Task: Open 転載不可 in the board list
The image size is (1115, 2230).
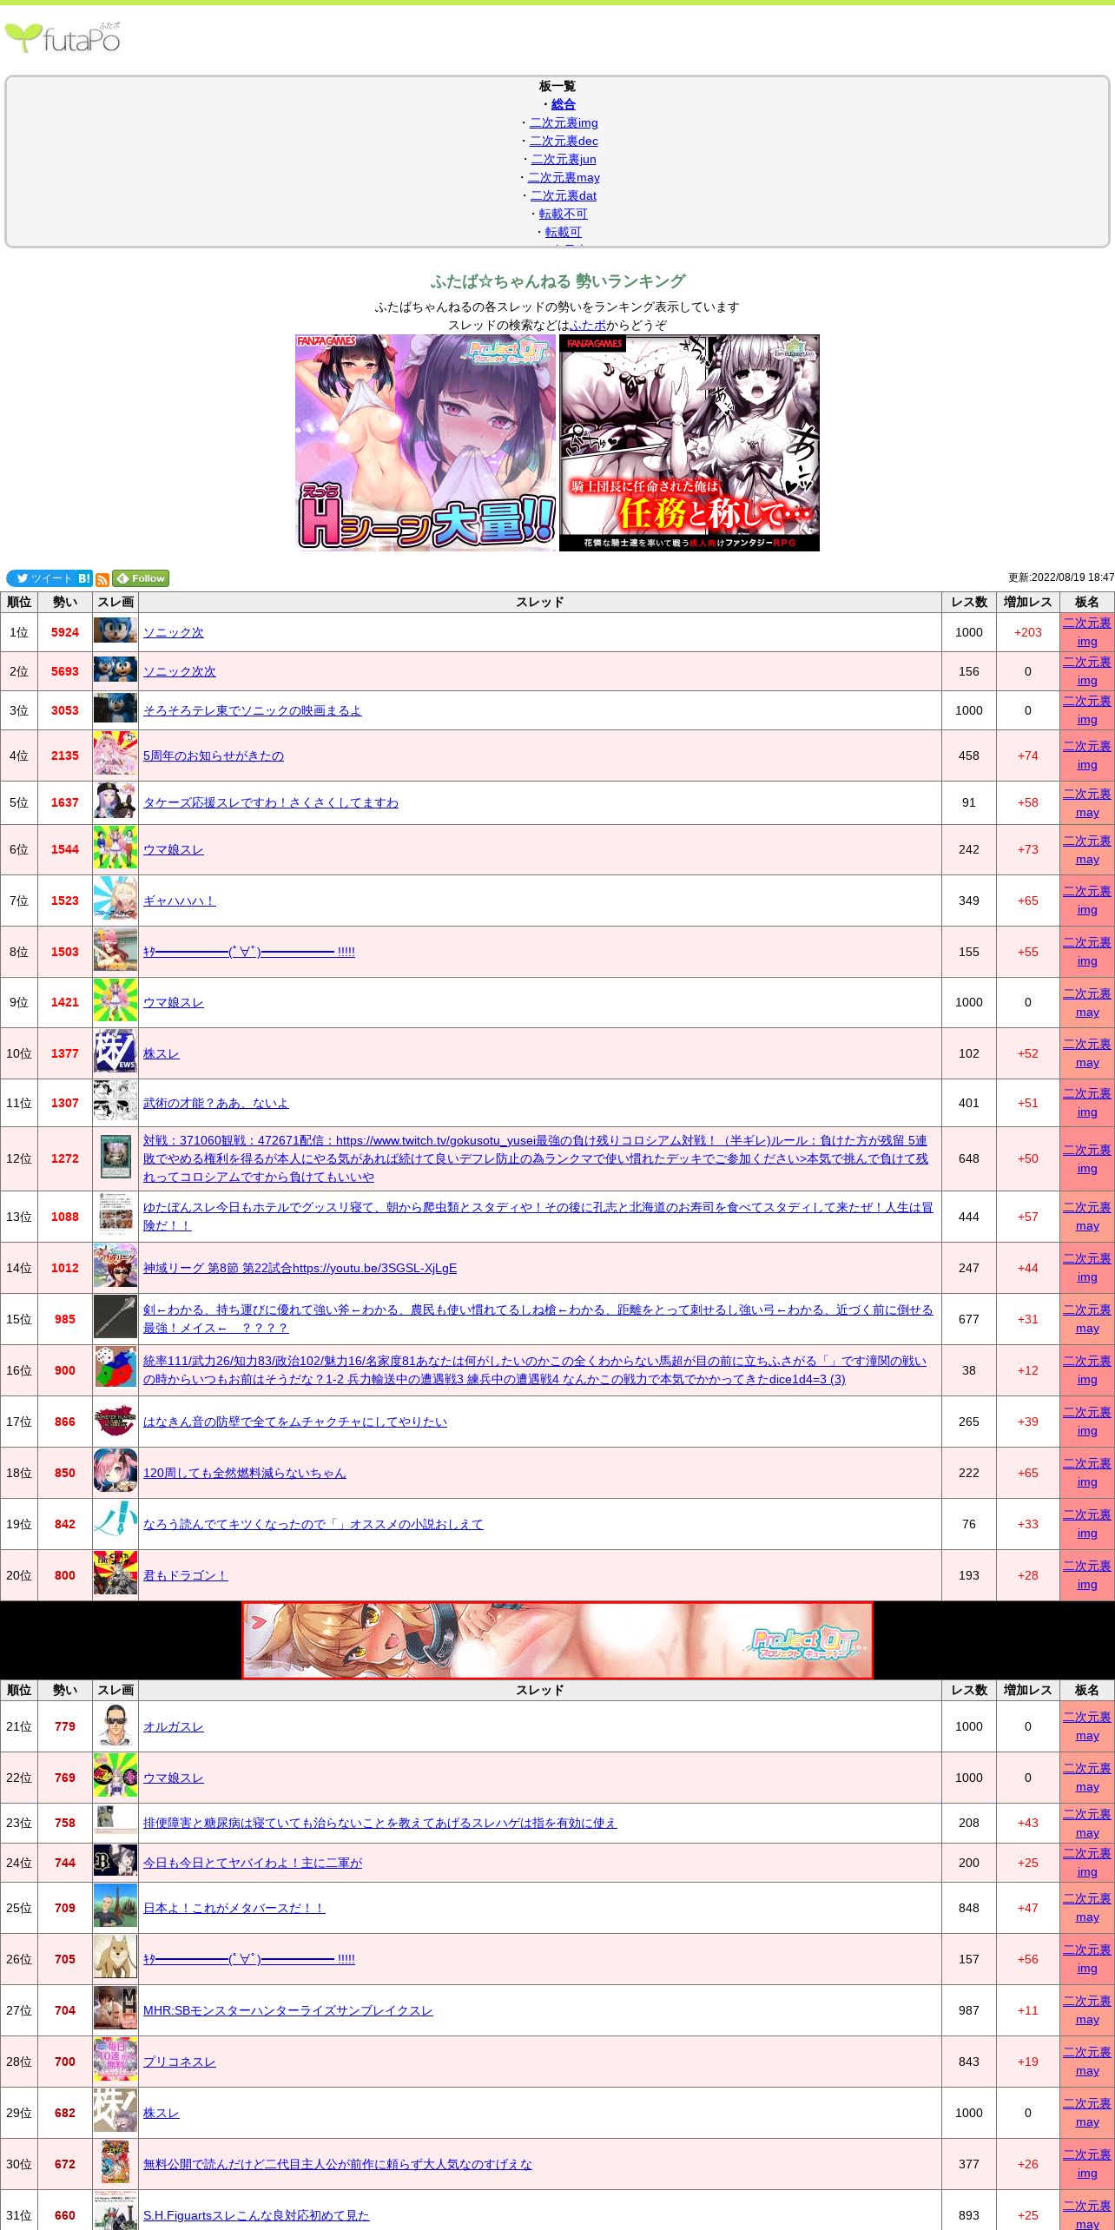Action: point(564,214)
